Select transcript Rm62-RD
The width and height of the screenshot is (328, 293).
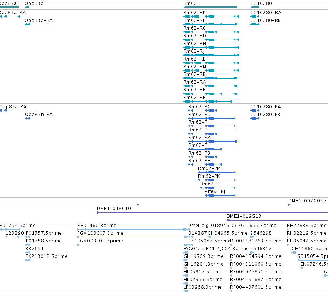point(211,40)
